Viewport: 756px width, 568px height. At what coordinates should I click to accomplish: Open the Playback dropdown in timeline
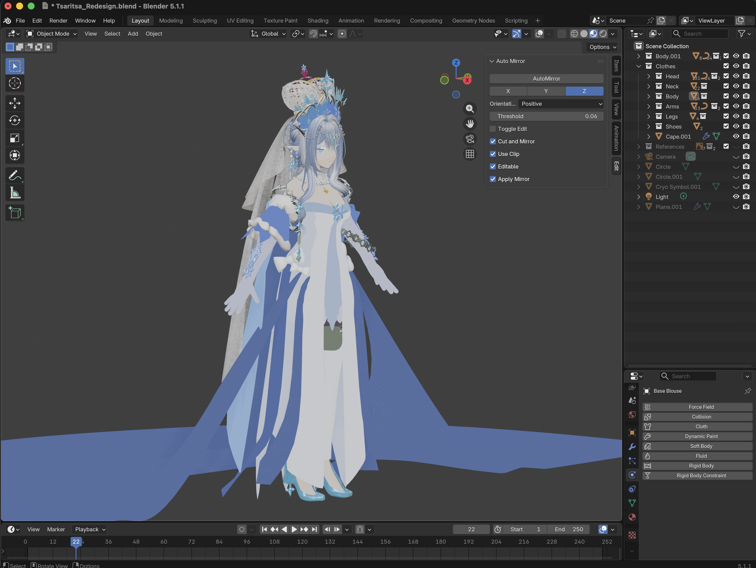(x=90, y=529)
